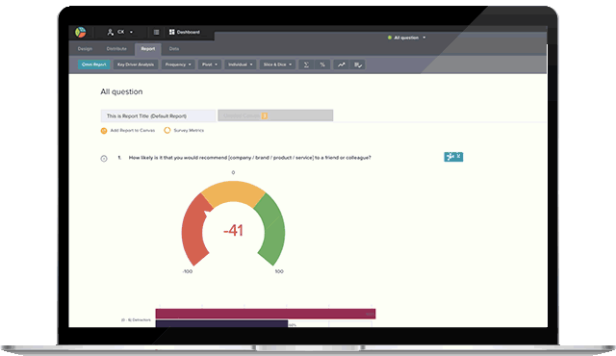Switch to the Data tab
The height and width of the screenshot is (356, 616).
point(174,49)
